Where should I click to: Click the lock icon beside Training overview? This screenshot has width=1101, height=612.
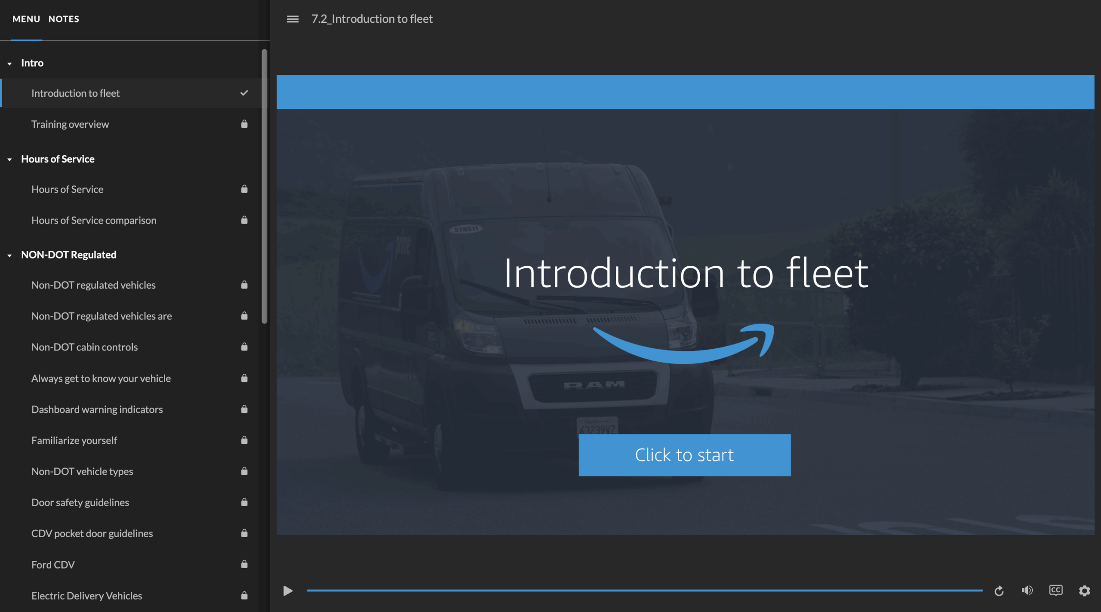244,124
